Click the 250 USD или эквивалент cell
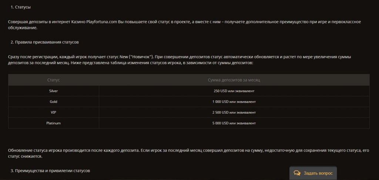Viewport: 379px width, 180px height. [x=234, y=91]
